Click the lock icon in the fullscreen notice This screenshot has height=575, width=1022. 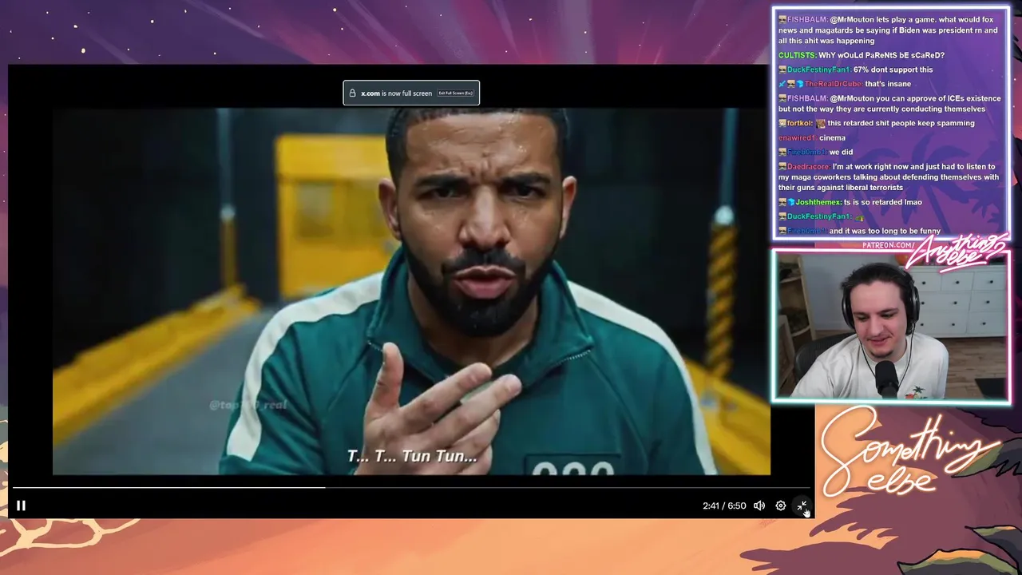[x=352, y=93]
